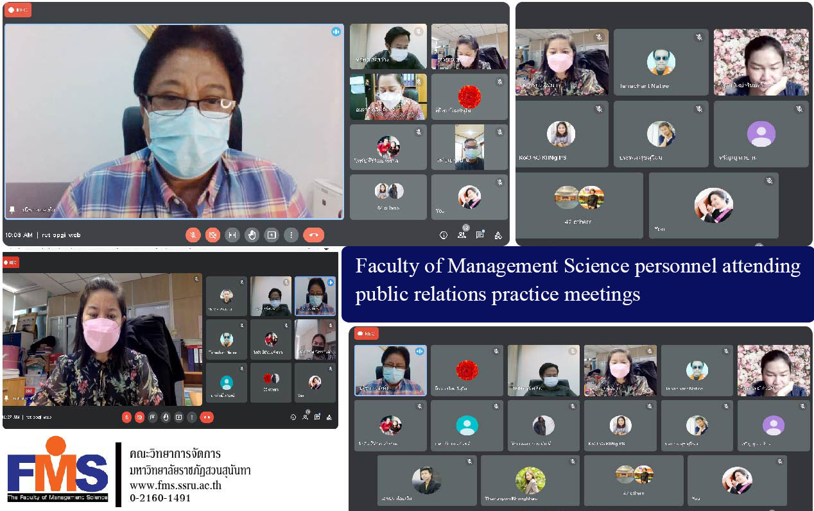Click the www.fms.ssru.ac.th website address
The image size is (814, 511).
(175, 485)
